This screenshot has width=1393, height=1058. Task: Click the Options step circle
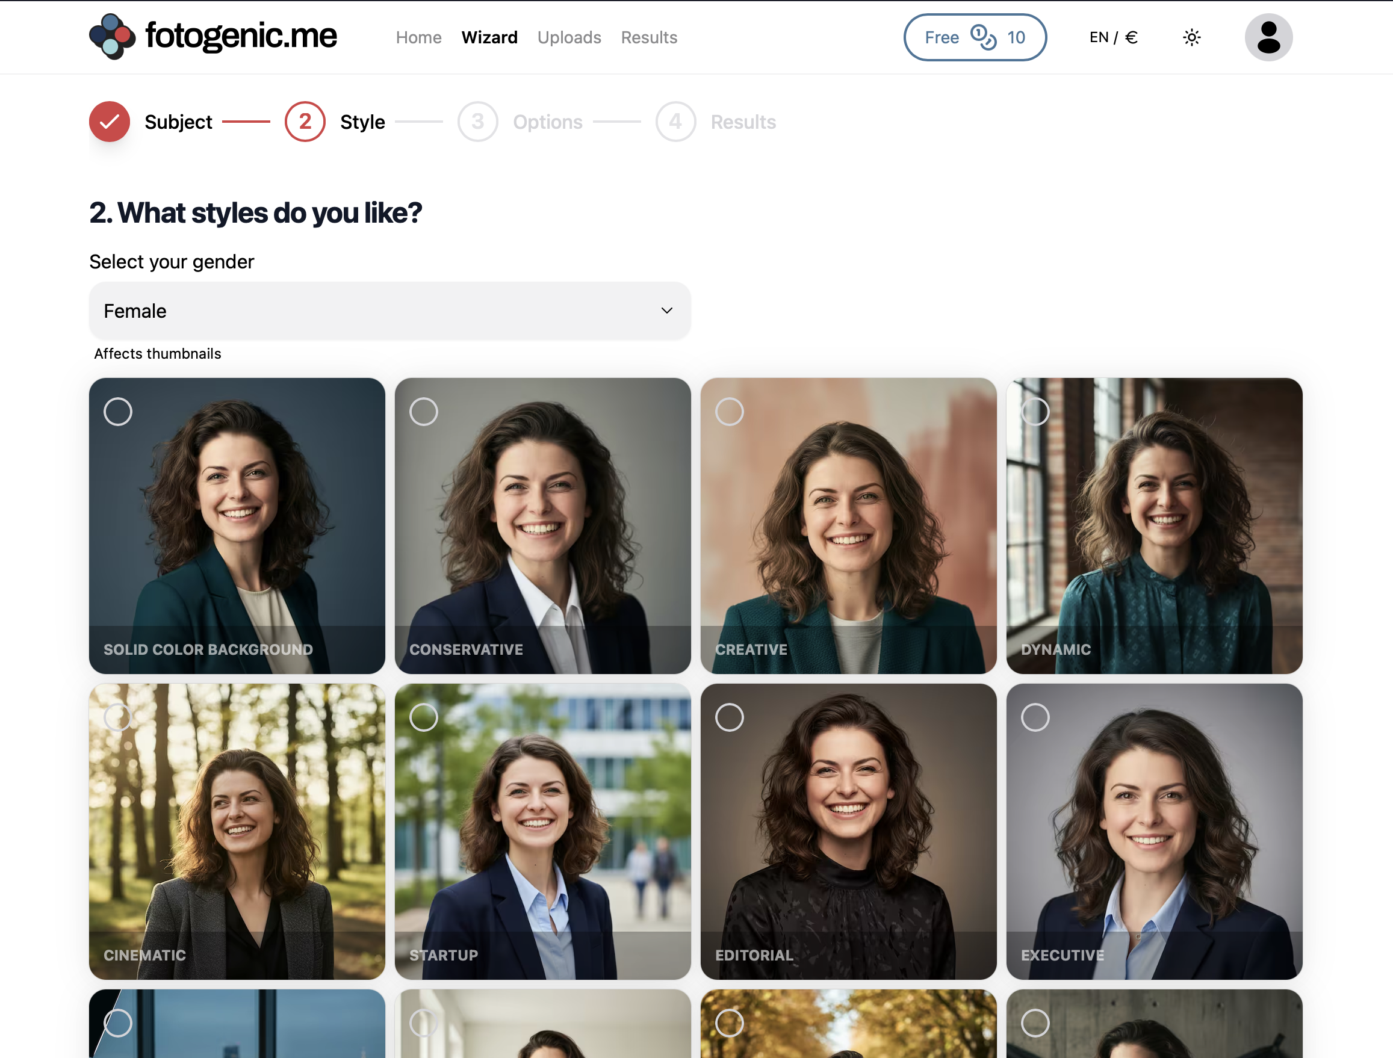tap(477, 122)
